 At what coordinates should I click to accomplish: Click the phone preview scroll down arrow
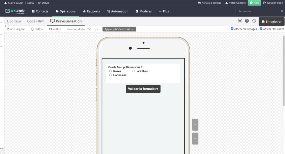click(x=195, y=139)
